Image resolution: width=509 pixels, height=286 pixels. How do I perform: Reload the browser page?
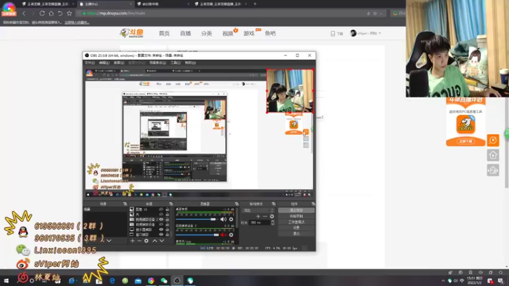(42, 13)
